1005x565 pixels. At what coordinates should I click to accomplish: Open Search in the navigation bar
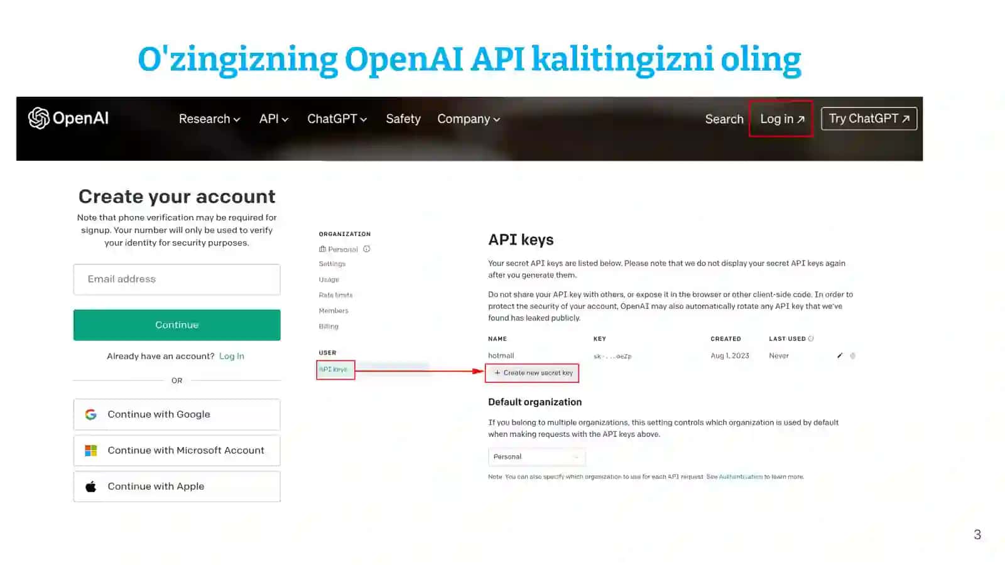(724, 119)
